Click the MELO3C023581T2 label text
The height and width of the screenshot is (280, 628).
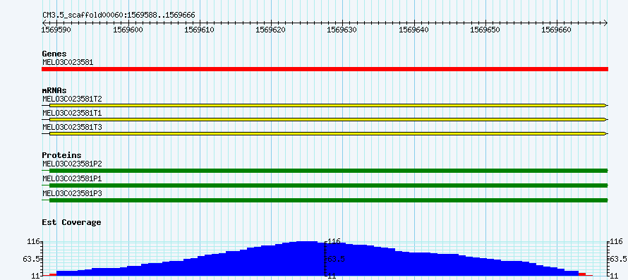pyautogui.click(x=72, y=99)
